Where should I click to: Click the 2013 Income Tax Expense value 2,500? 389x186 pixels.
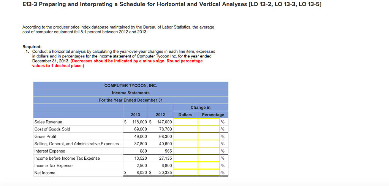142,165
